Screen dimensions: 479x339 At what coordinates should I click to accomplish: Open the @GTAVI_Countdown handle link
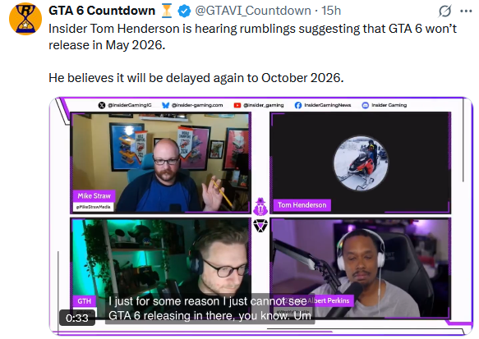click(x=253, y=11)
